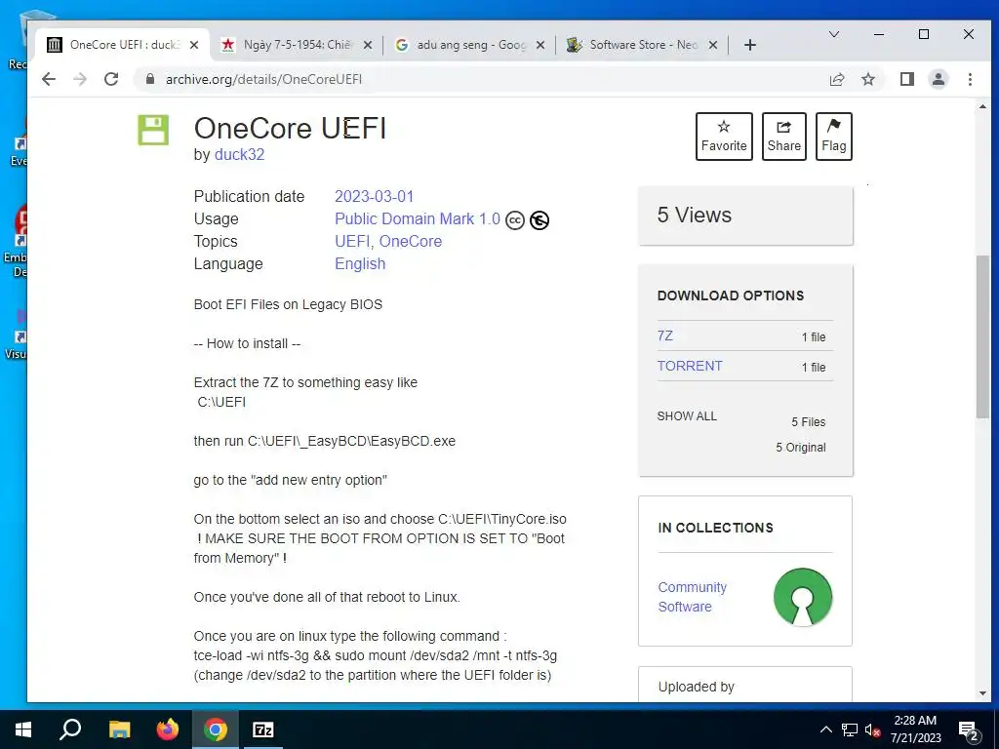The width and height of the screenshot is (999, 749).
Task: Click the Flag button
Action: 834,137
